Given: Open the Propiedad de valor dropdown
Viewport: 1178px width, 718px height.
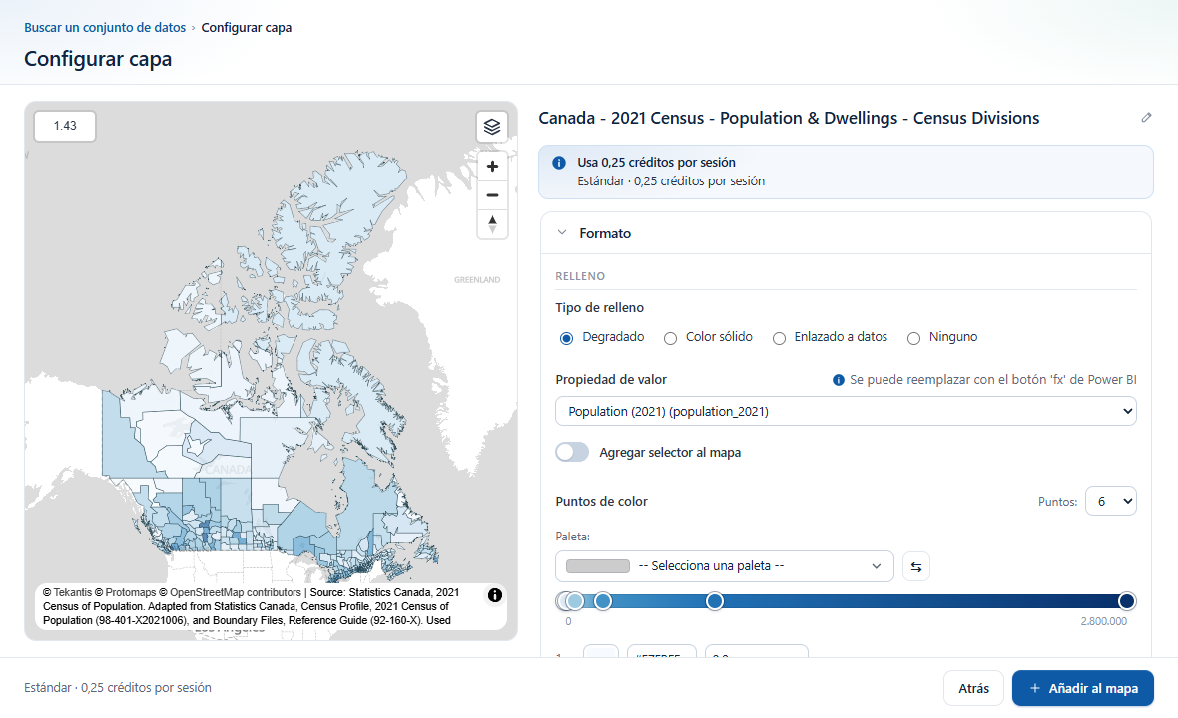Looking at the screenshot, I should 846,411.
